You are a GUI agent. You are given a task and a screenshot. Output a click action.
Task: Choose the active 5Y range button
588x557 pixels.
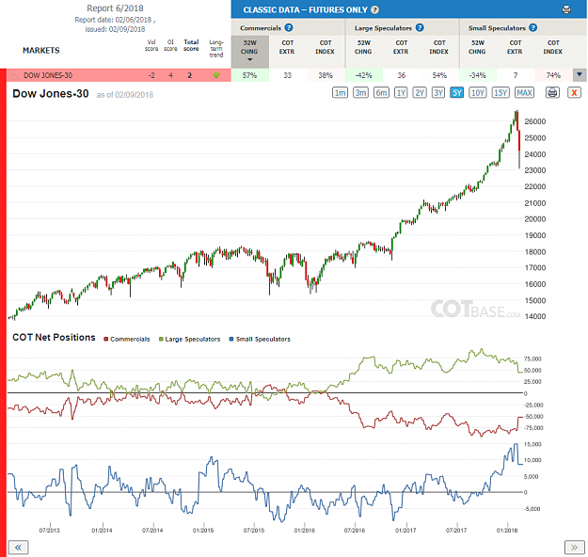click(x=456, y=92)
